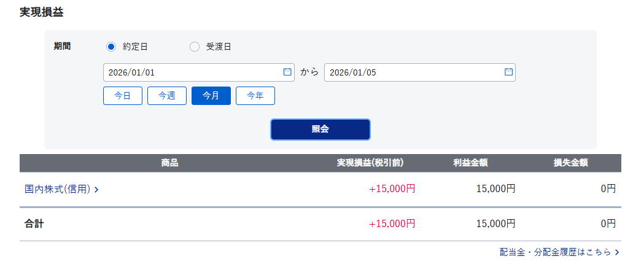Click the start date field 2026/01/01
633x267 pixels.
coord(190,72)
